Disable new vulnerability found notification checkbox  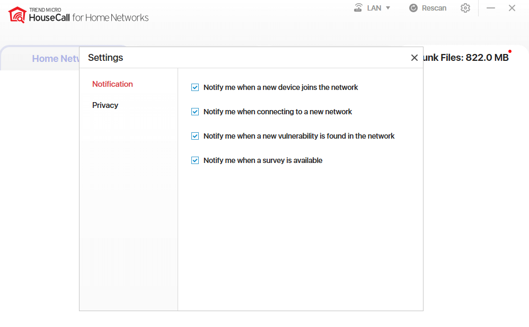[x=195, y=136]
